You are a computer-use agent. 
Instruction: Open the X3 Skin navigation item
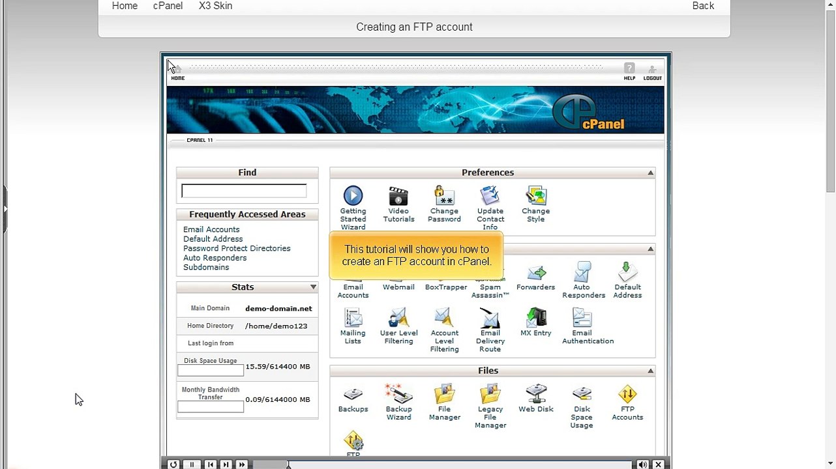pos(215,6)
